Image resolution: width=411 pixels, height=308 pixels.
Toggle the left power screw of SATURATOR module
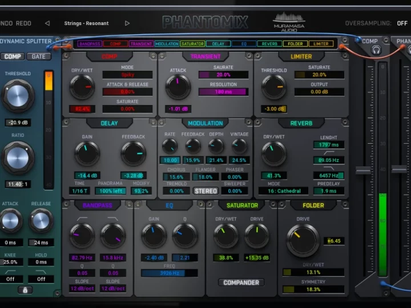pyautogui.click(x=209, y=204)
